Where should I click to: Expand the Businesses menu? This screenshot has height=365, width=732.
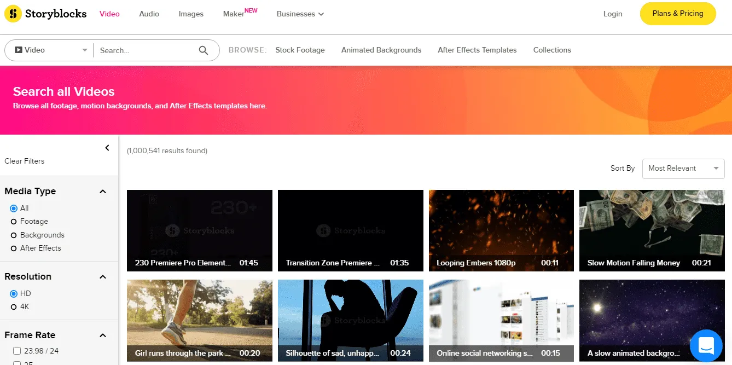pos(300,14)
